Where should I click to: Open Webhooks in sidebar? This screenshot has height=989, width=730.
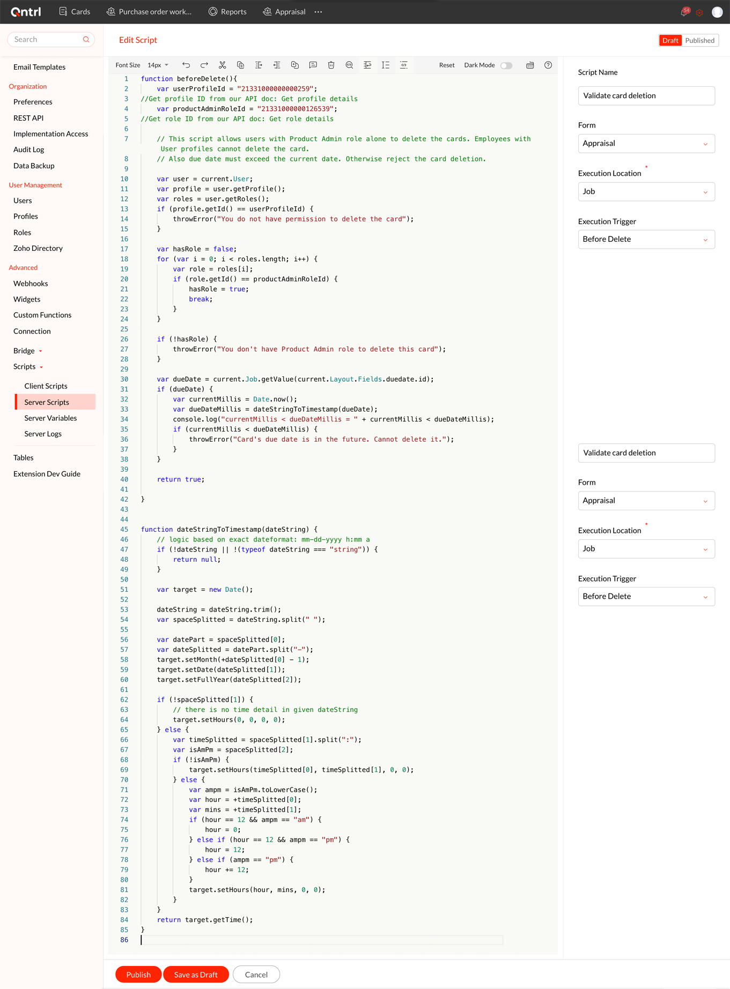(31, 284)
